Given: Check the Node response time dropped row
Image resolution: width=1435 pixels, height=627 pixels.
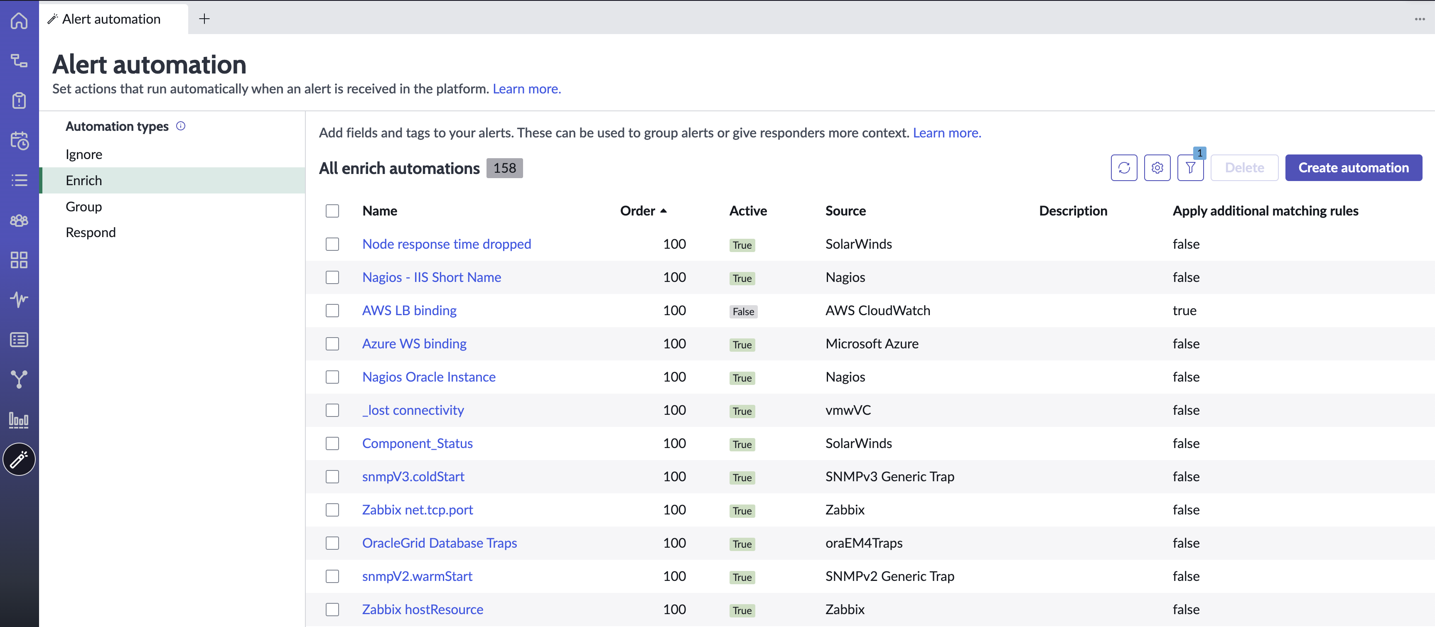Looking at the screenshot, I should click(x=332, y=244).
